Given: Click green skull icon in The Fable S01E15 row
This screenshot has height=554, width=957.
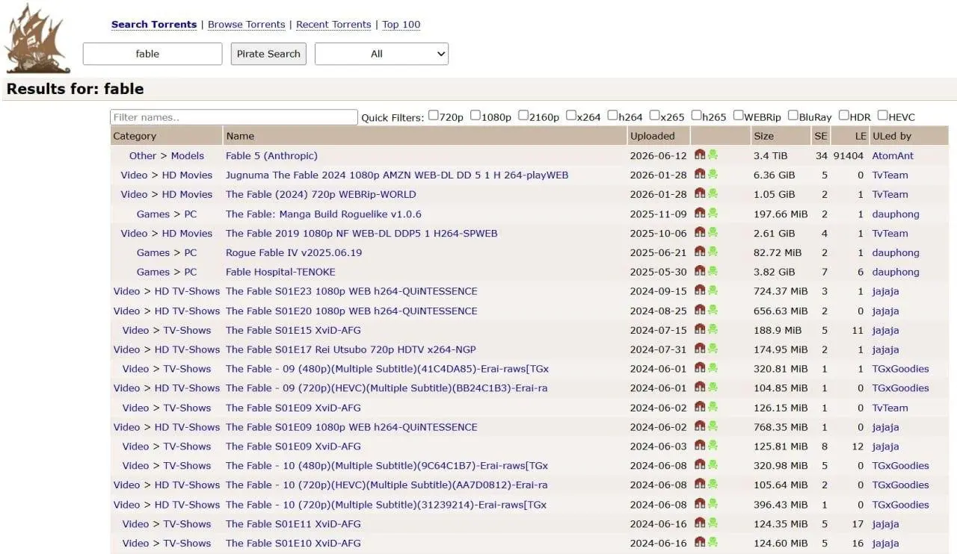Looking at the screenshot, I should tap(713, 329).
